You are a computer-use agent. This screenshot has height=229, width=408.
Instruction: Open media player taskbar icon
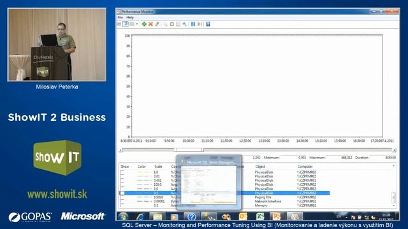coord(174,216)
